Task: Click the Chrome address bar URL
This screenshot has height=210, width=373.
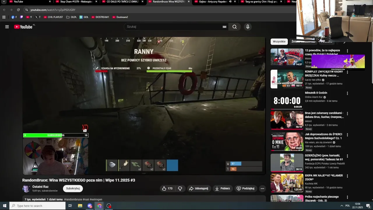Action: pyautogui.click(x=53, y=10)
